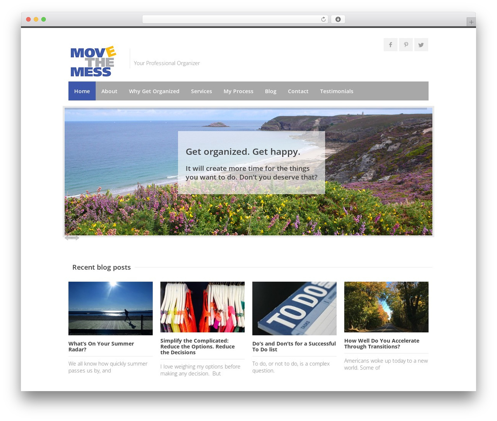This screenshot has height=421, width=497.
Task: Click 'Your Professional Organizer' tagline
Action: 167,63
